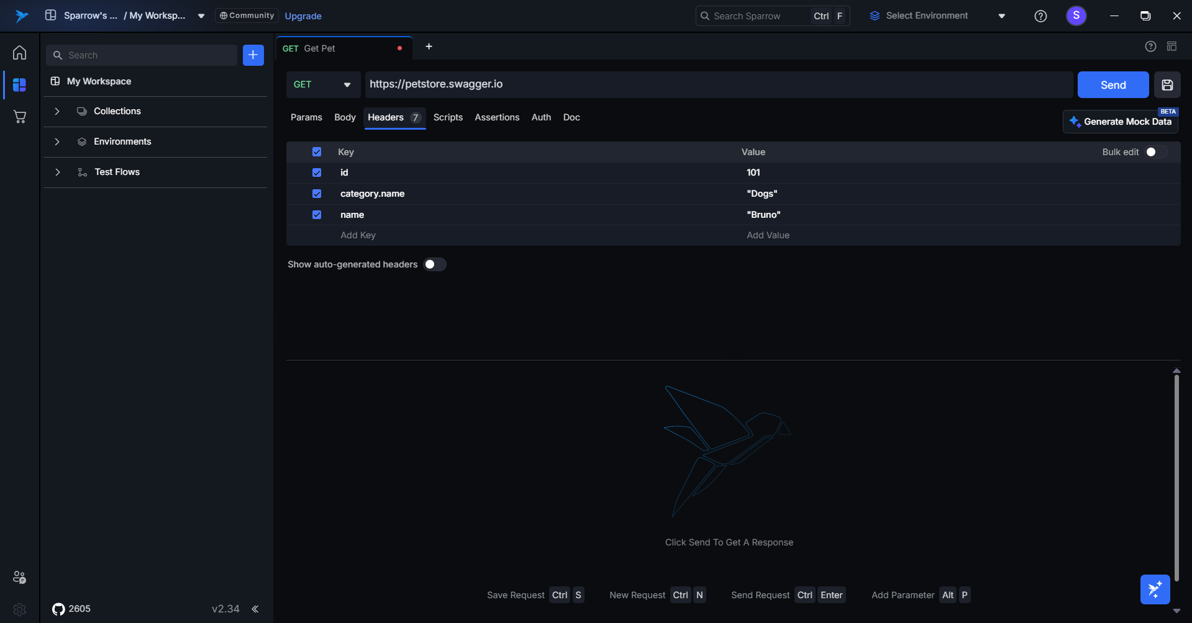
Task: Enable the Bulk edit toggle
Action: (x=1155, y=152)
